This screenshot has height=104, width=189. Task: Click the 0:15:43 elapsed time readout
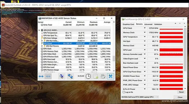[81, 76]
